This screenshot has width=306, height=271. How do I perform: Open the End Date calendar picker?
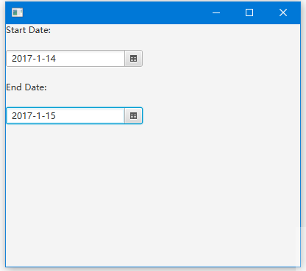(x=133, y=116)
